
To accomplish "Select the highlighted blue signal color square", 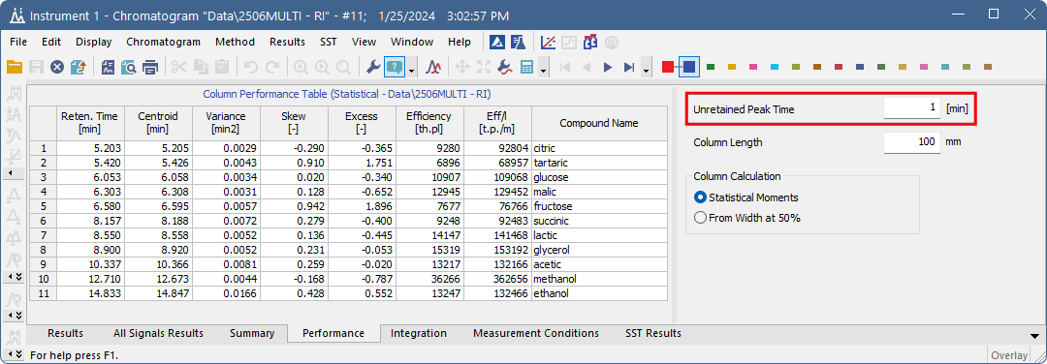I will [689, 67].
